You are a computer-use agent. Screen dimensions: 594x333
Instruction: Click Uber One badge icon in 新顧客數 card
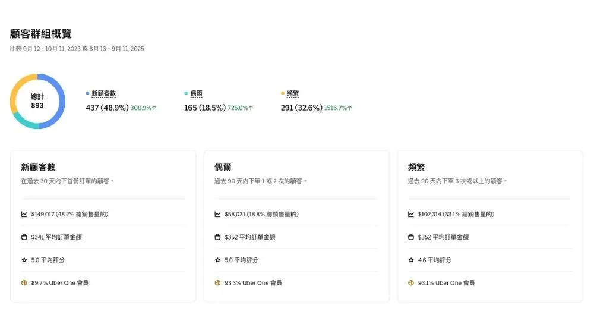[24, 283]
